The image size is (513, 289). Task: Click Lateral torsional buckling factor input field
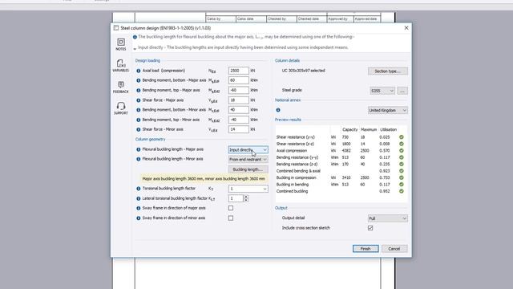(236, 198)
